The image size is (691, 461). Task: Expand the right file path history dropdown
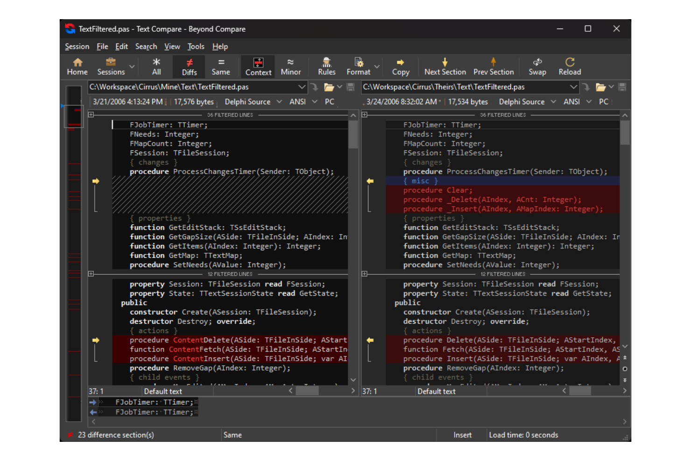tap(574, 87)
